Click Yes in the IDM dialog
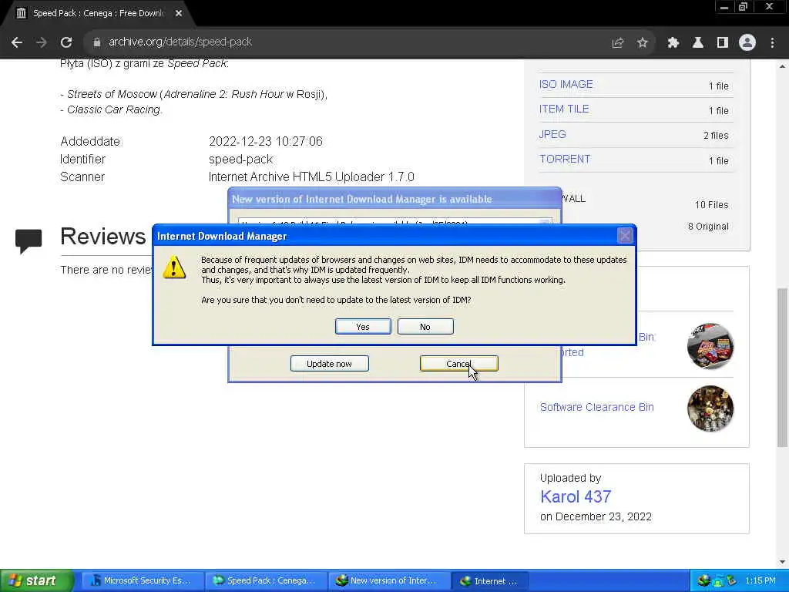This screenshot has height=592, width=789. 363,327
